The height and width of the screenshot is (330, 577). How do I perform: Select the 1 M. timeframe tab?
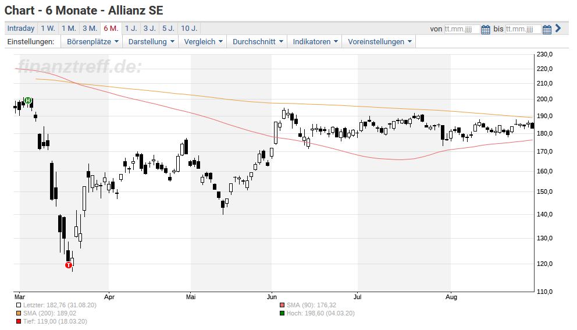[x=69, y=29]
